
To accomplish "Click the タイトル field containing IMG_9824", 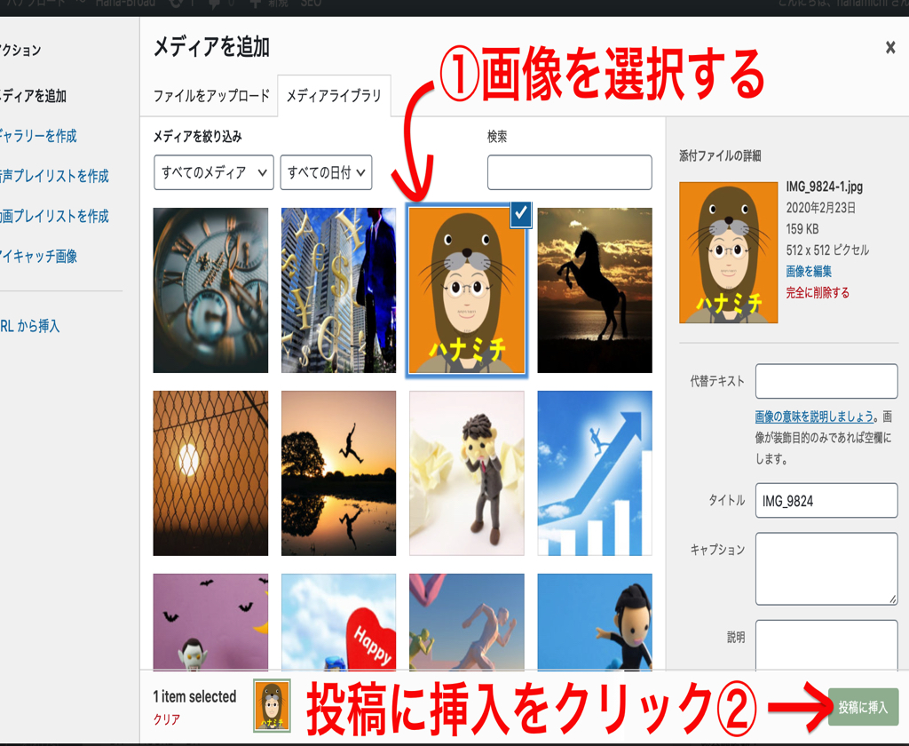I will pos(826,501).
